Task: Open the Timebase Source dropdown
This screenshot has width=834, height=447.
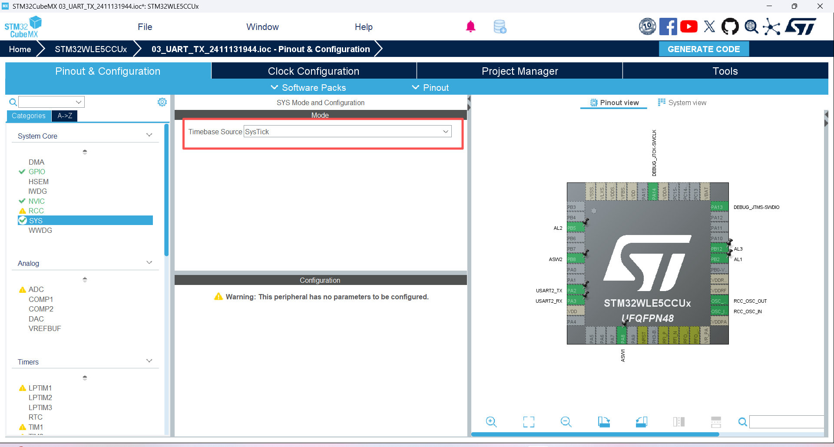Action: (347, 132)
